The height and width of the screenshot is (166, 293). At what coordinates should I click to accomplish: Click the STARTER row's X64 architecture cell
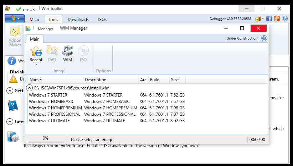point(143,95)
